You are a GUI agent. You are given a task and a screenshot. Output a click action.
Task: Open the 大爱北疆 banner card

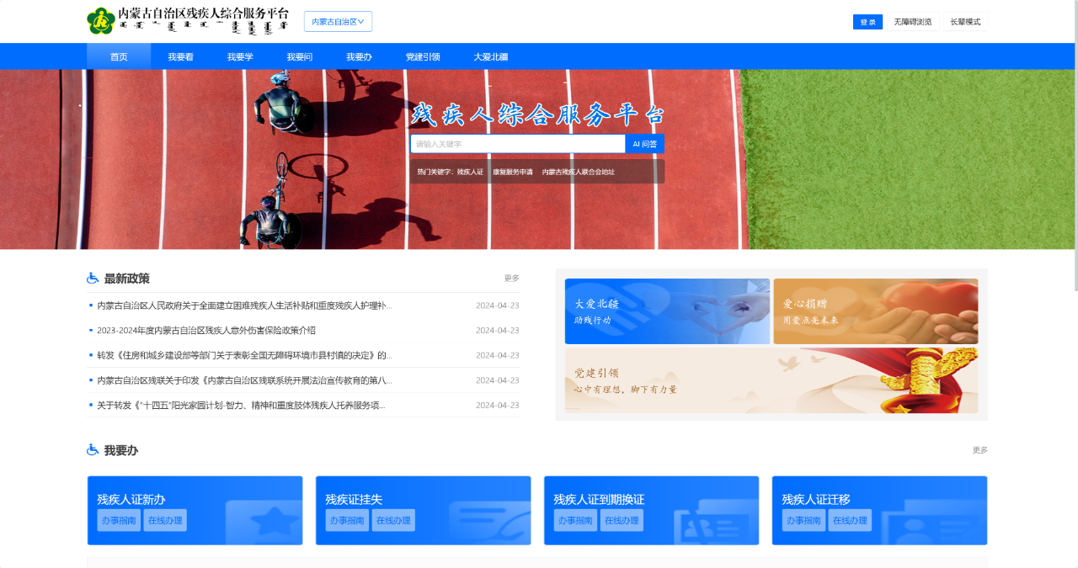667,311
